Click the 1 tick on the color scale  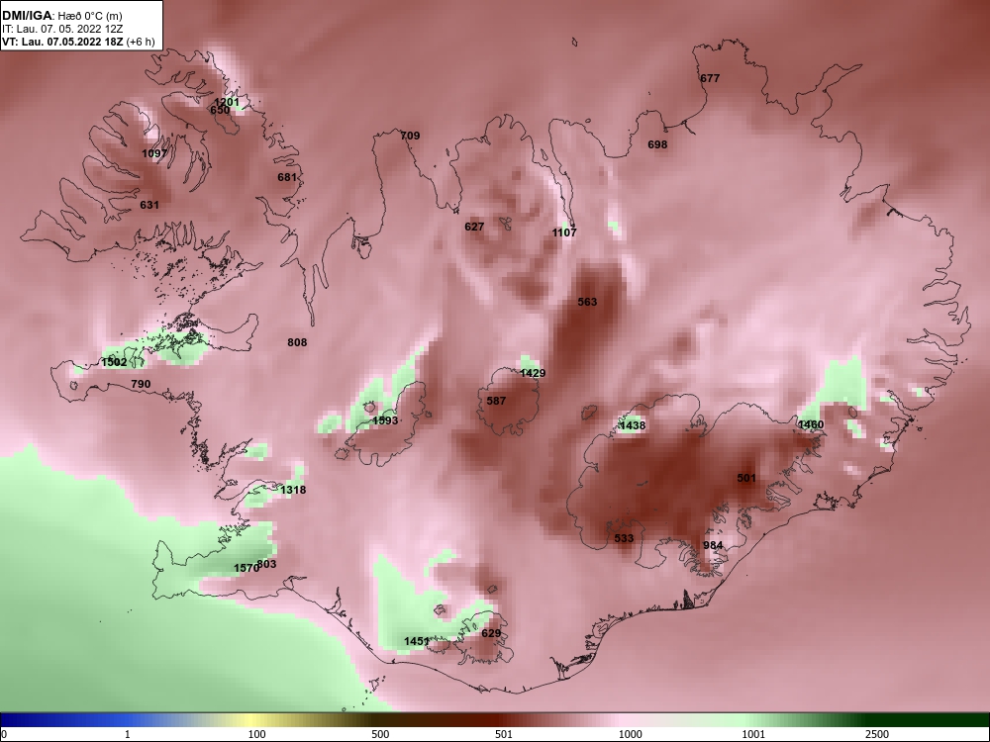click(x=128, y=734)
